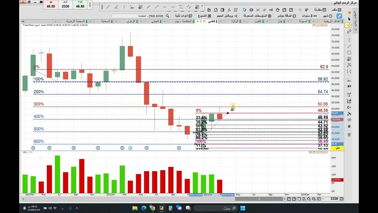Click the zoom in magnifier at the chart bottom
This screenshot has height=213, width=378.
point(314,199)
